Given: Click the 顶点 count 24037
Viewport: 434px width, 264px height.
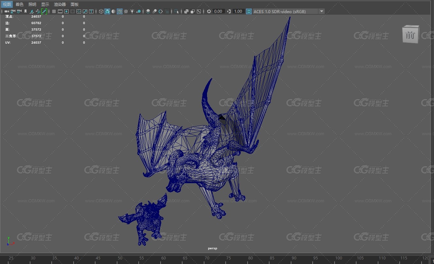Looking at the screenshot, I should (36, 16).
